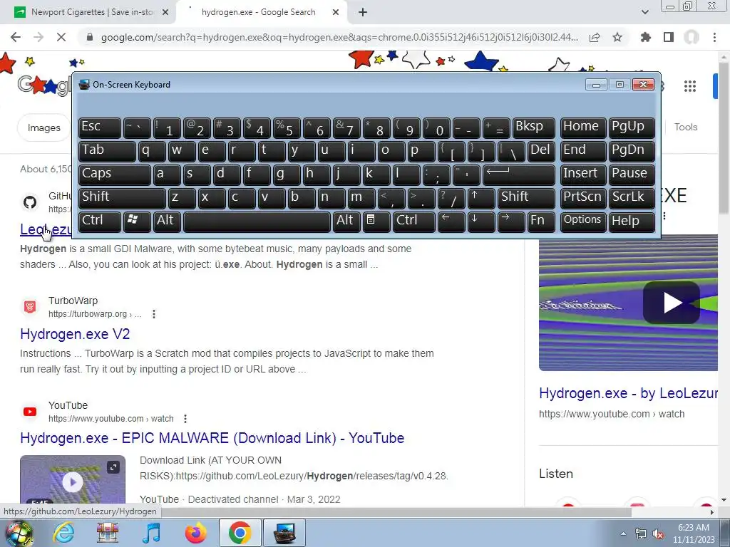Open the On-Screen Keyboard Options

583,222
